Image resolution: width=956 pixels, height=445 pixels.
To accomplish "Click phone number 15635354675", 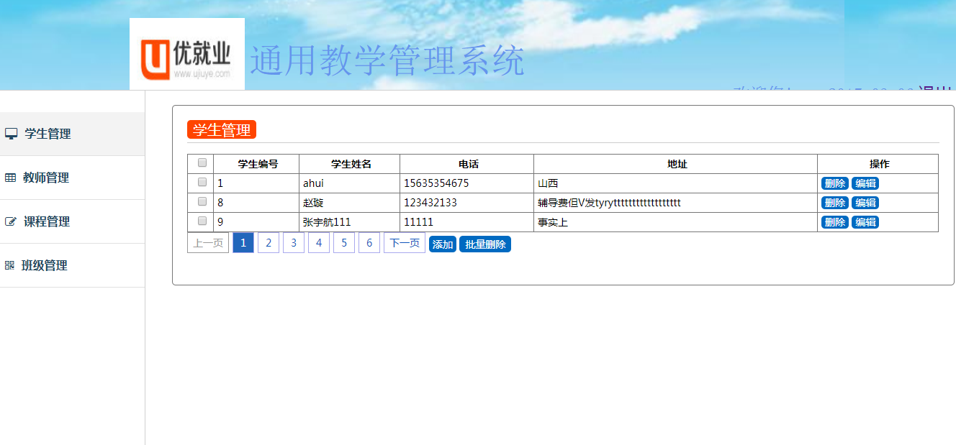I will [436, 183].
